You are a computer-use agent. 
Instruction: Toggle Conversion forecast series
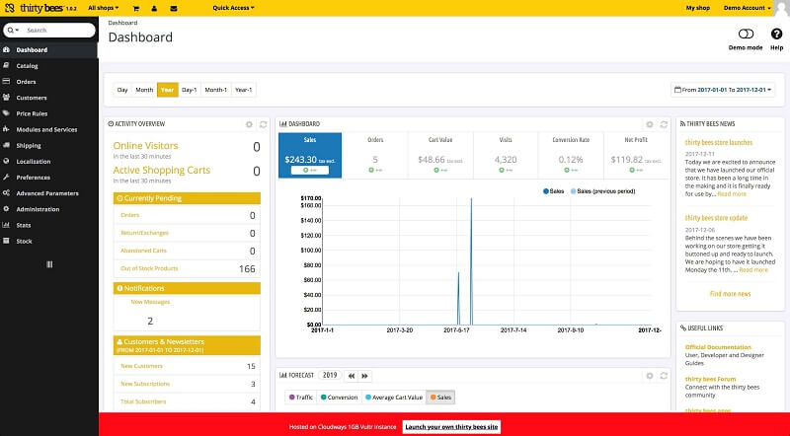pyautogui.click(x=339, y=398)
